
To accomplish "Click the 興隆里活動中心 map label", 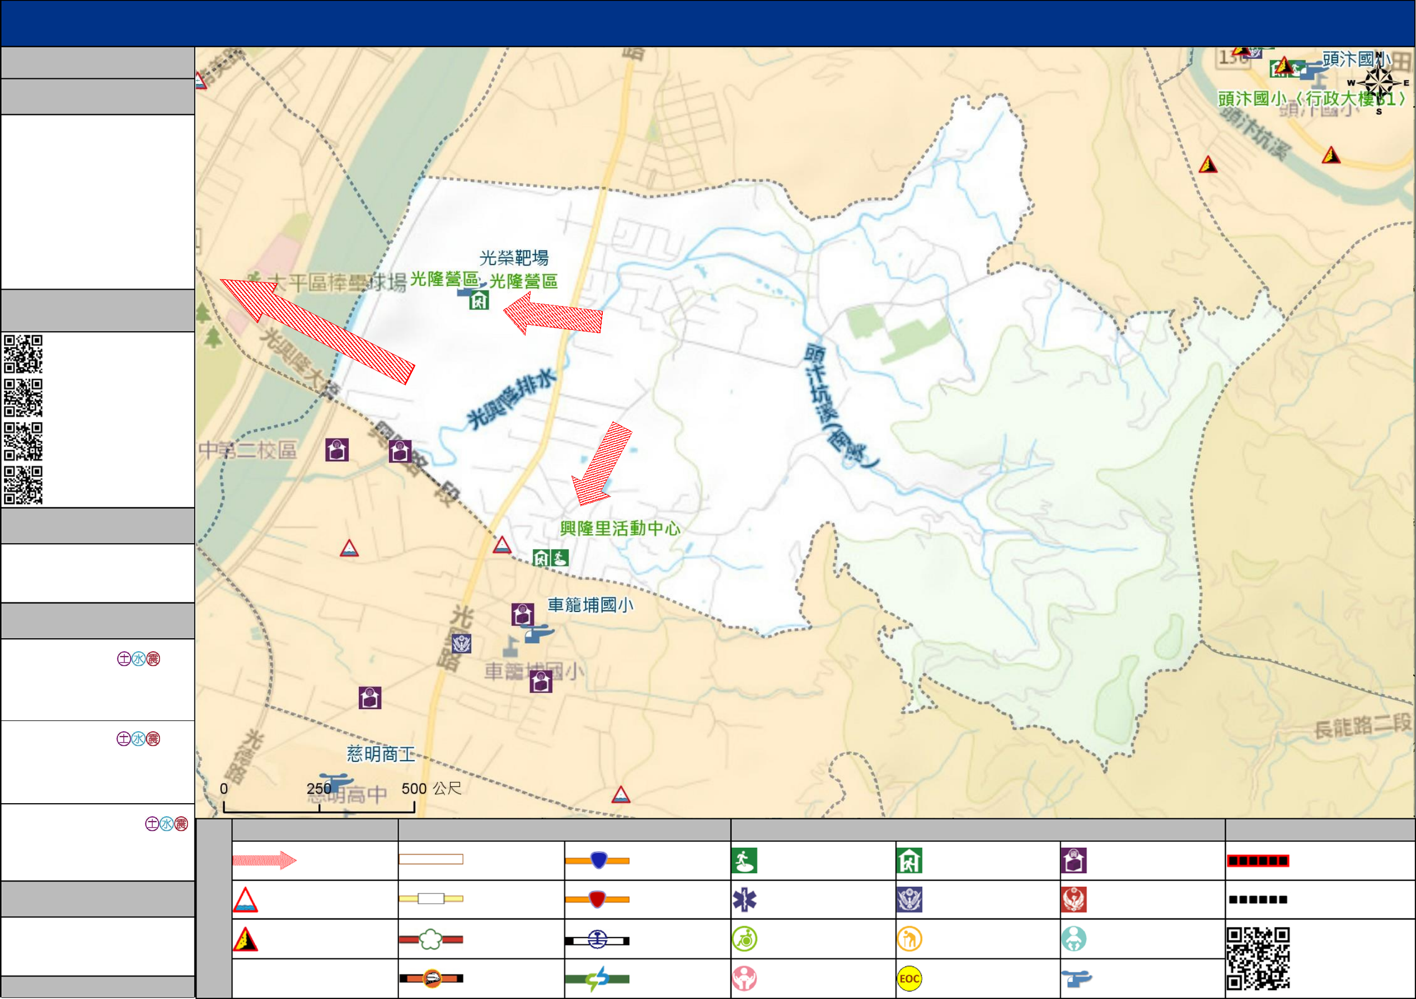I will click(x=620, y=528).
